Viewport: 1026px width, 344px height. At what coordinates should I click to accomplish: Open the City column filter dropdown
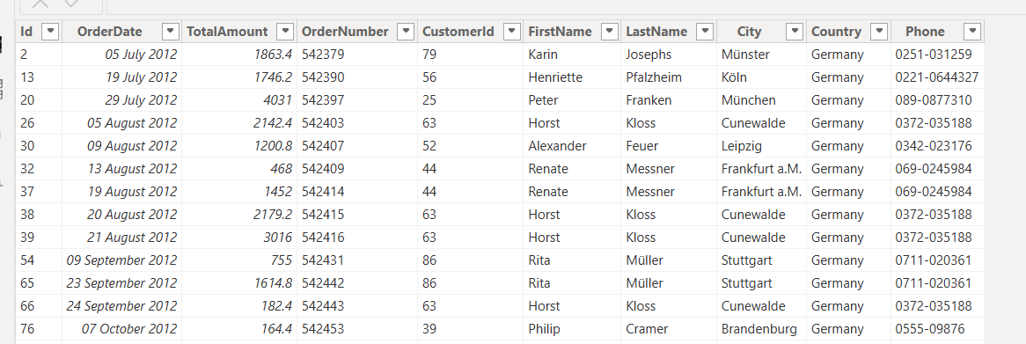(795, 32)
